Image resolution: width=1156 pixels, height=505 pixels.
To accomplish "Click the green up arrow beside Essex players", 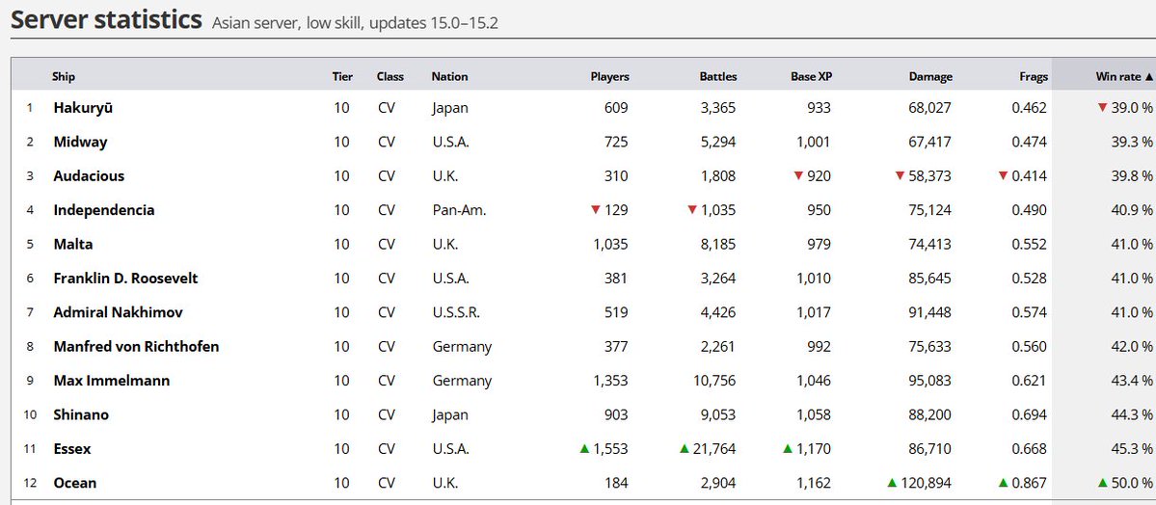I will (584, 448).
